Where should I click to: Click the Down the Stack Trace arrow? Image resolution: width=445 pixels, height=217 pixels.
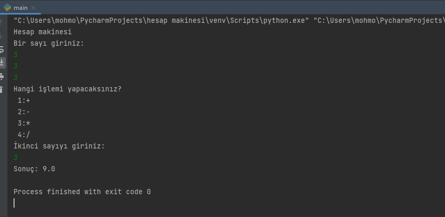pyautogui.click(x=2, y=35)
